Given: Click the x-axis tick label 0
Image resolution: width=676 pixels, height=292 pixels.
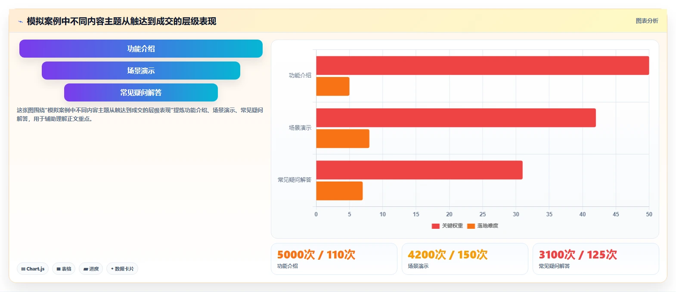Looking at the screenshot, I should pyautogui.click(x=316, y=214).
